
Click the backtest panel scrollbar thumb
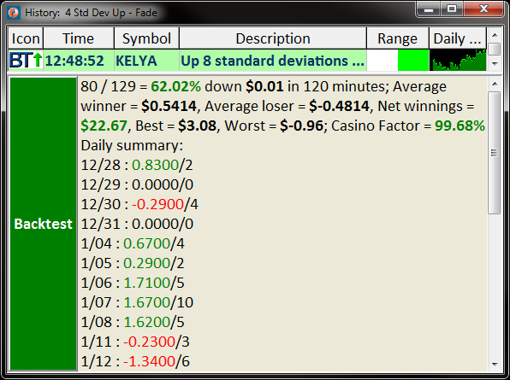494,153
